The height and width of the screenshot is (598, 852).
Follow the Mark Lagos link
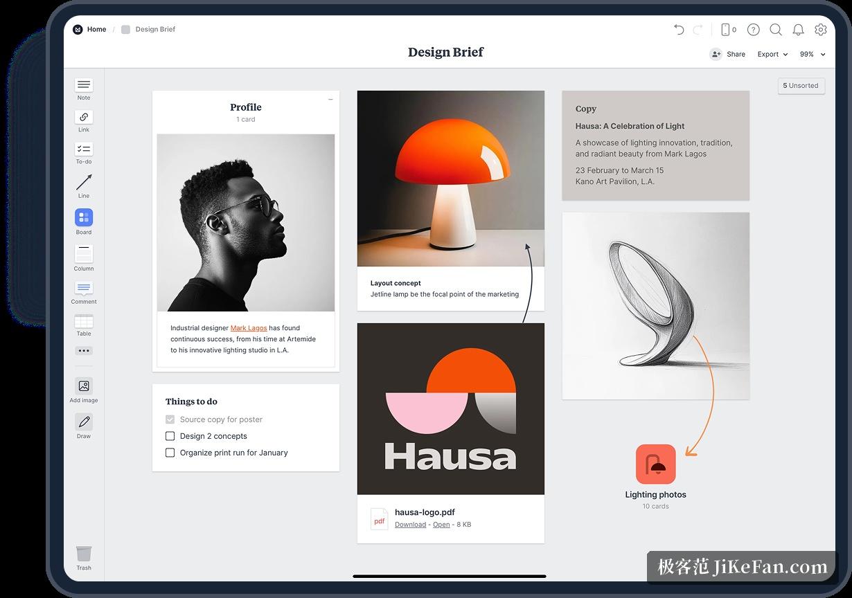pos(249,328)
